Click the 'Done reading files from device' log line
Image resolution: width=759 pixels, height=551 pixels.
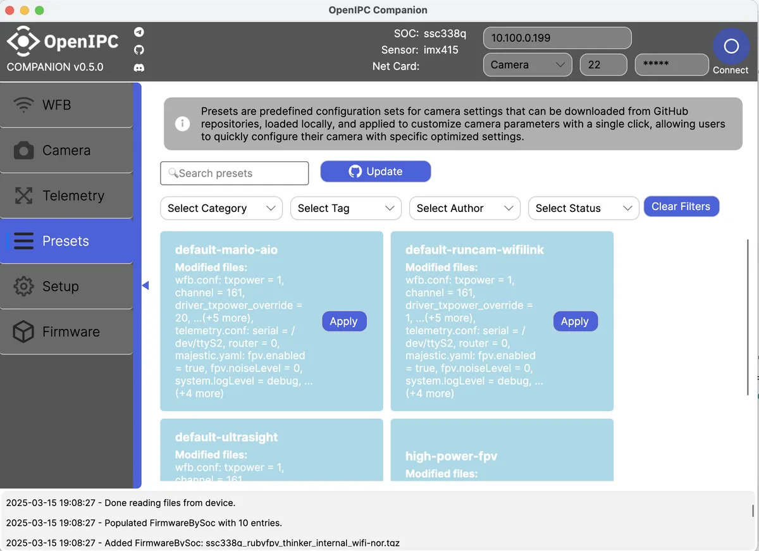pyautogui.click(x=121, y=503)
